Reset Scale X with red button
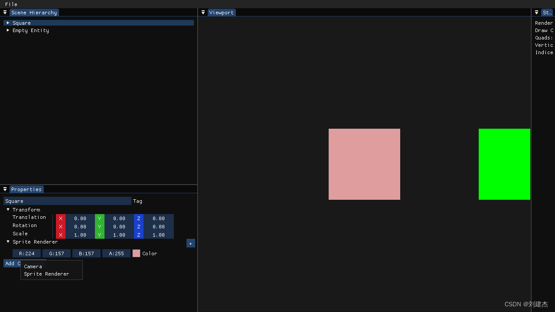The width and height of the screenshot is (555, 312). (61, 235)
